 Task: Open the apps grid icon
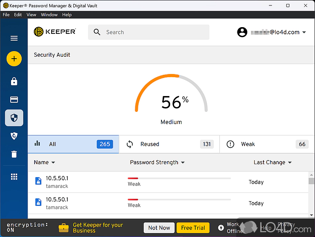(14, 177)
